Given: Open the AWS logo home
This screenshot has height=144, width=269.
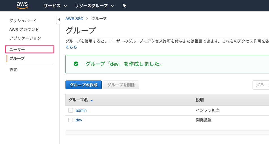Looking at the screenshot, I should coord(22,5).
